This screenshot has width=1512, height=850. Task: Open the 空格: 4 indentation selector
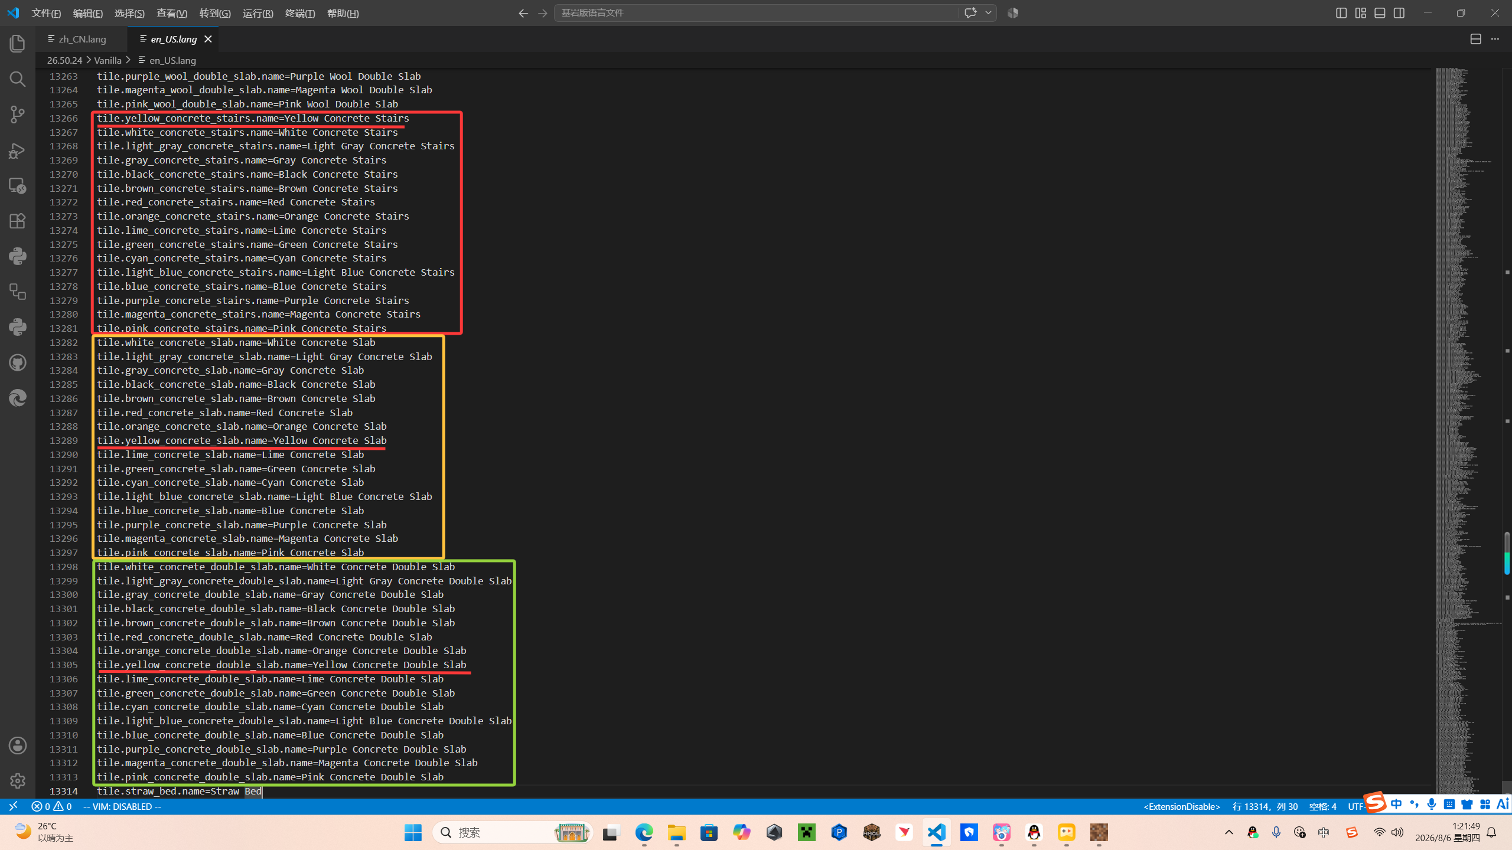click(1322, 806)
